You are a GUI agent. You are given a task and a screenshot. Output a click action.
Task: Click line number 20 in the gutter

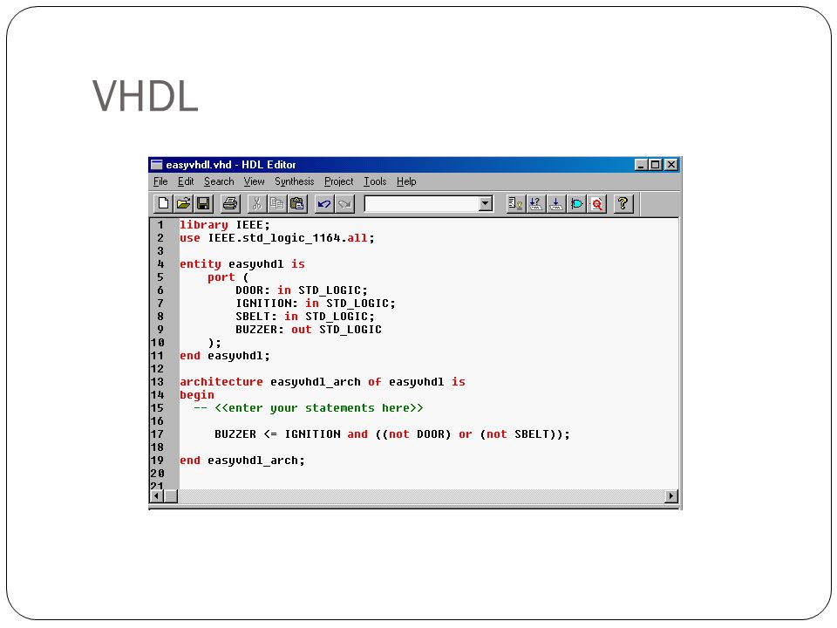tap(158, 474)
